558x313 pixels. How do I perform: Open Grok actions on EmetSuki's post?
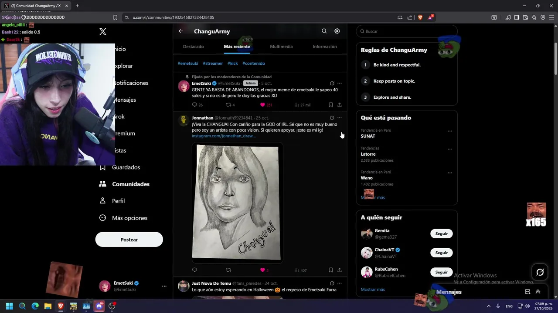point(332,83)
